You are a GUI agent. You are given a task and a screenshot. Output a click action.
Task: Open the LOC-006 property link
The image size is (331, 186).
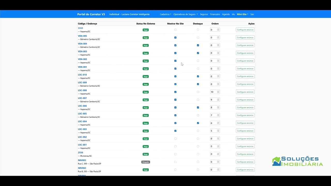[82, 106]
